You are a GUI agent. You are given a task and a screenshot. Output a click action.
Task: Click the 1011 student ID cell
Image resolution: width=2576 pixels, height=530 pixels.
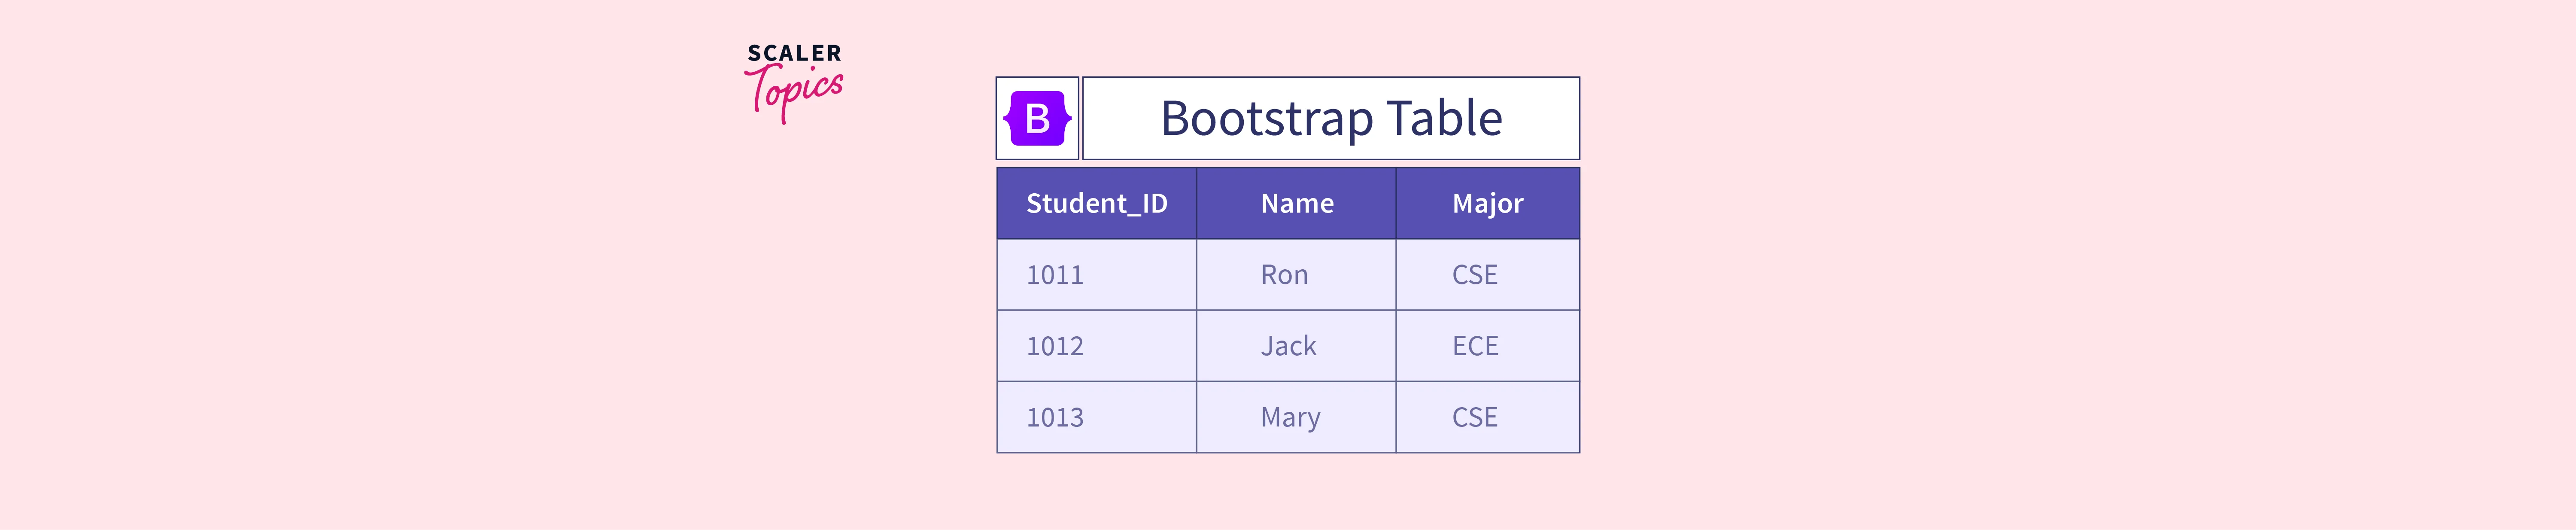pyautogui.click(x=1055, y=275)
